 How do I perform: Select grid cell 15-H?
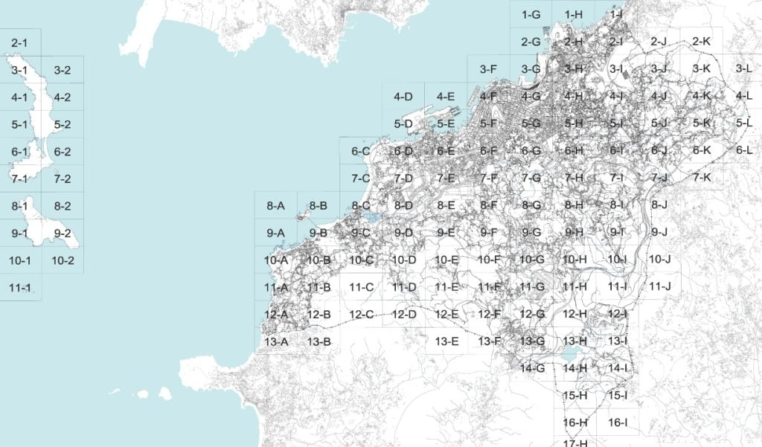[574, 396]
